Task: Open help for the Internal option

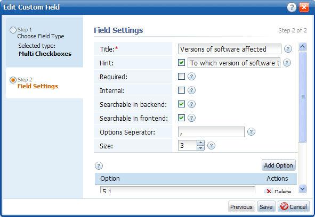Action: click(x=191, y=90)
